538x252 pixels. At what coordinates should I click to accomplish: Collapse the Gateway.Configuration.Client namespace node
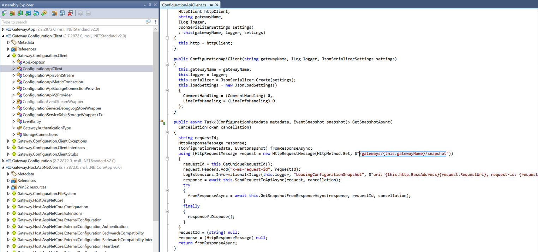click(x=8, y=55)
